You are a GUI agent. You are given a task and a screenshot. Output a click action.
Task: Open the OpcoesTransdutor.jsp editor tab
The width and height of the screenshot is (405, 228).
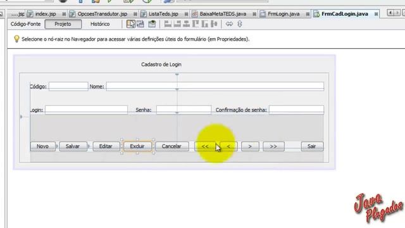tap(103, 14)
